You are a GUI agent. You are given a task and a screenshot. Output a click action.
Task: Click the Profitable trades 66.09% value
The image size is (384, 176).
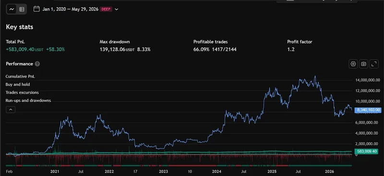[201, 50]
